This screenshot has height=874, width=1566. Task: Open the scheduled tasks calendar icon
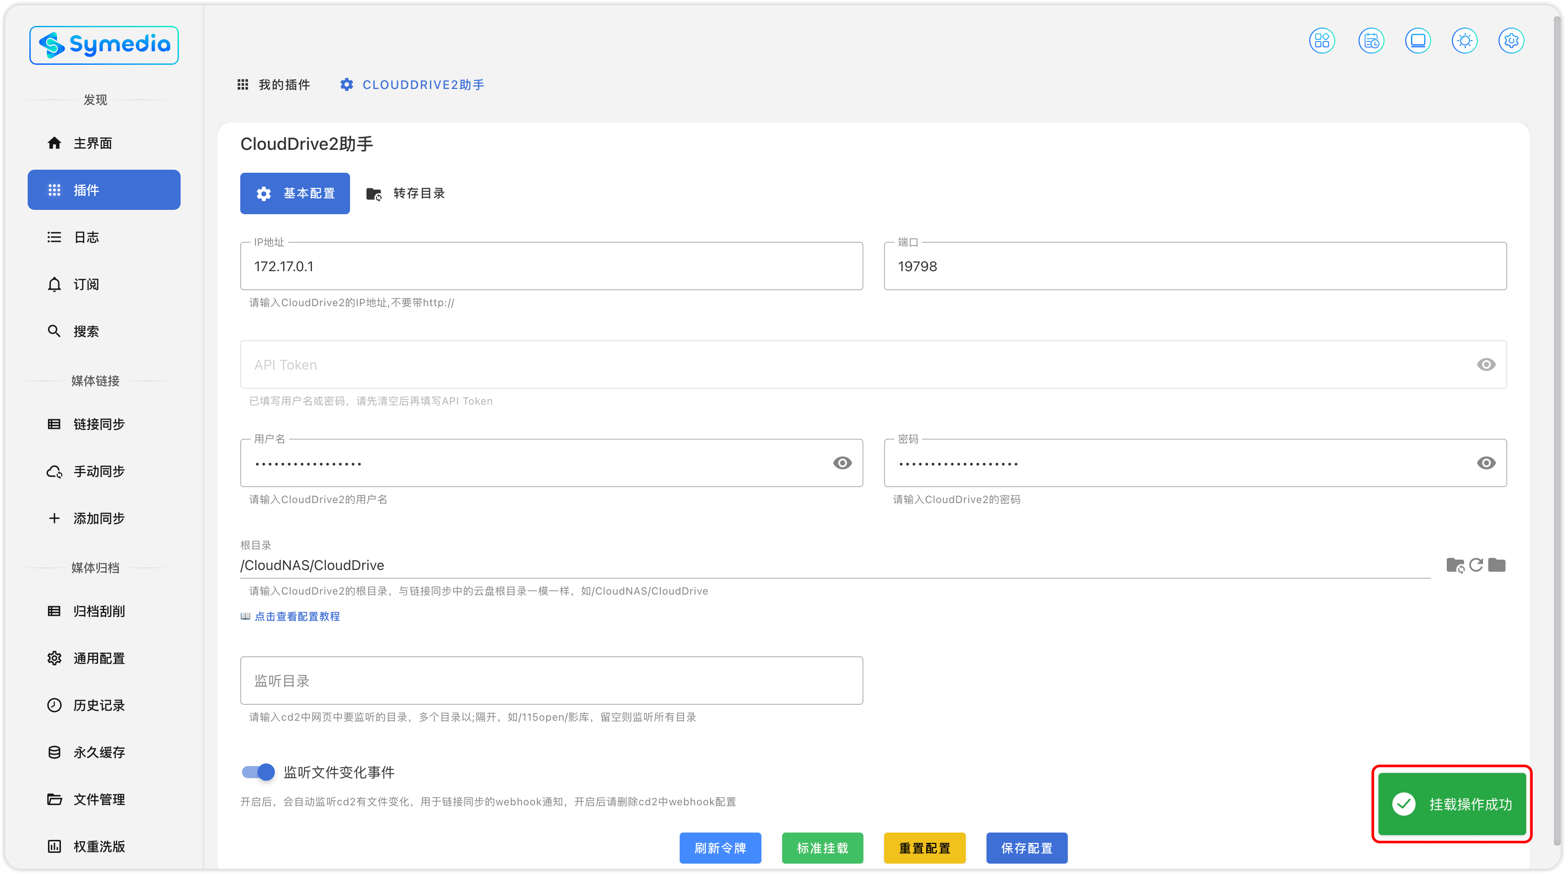tap(1371, 41)
